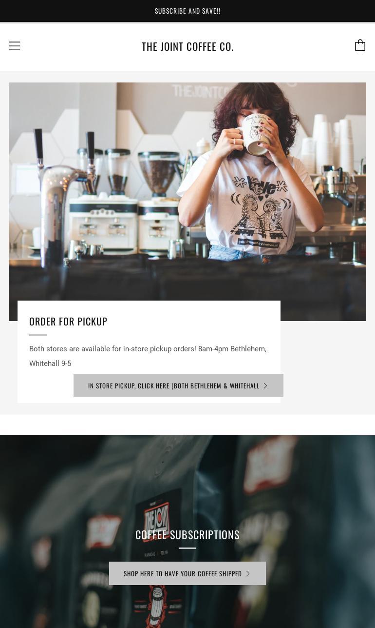Click the Order For Pickup heading
Screen dimensions: 375x628
68,322
